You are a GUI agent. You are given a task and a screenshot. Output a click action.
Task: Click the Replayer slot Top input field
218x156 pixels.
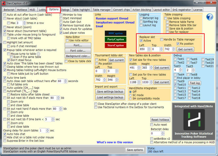pos(156,49)
